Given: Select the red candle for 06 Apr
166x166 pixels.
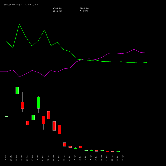Looking at the screenshot, I should tap(54, 126).
